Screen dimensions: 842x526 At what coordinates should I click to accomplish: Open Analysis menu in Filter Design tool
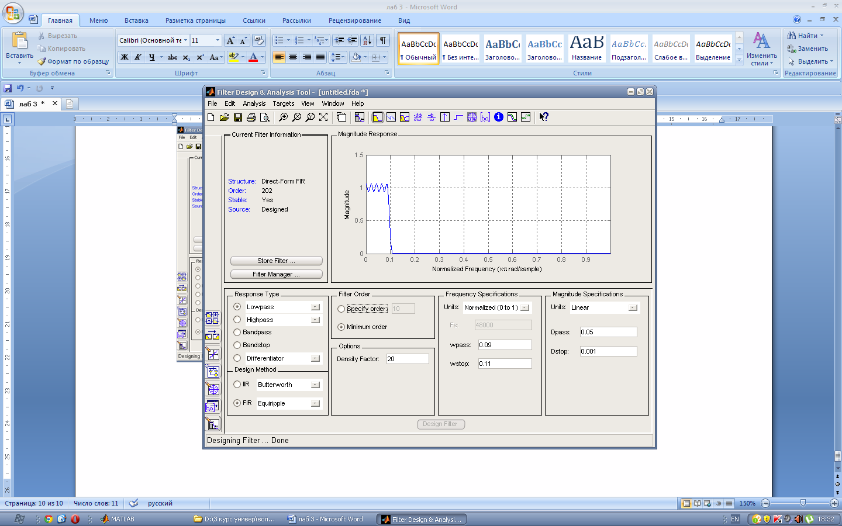[x=254, y=103]
